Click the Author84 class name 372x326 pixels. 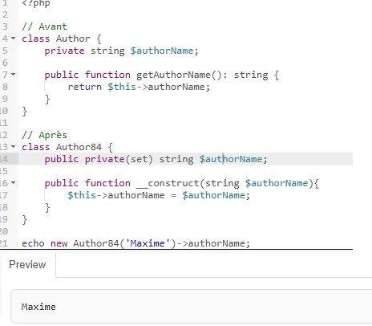(79, 147)
